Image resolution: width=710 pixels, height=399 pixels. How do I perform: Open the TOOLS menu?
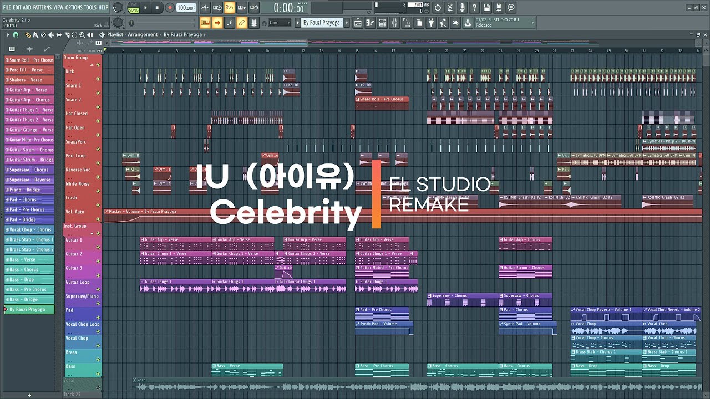pos(90,8)
